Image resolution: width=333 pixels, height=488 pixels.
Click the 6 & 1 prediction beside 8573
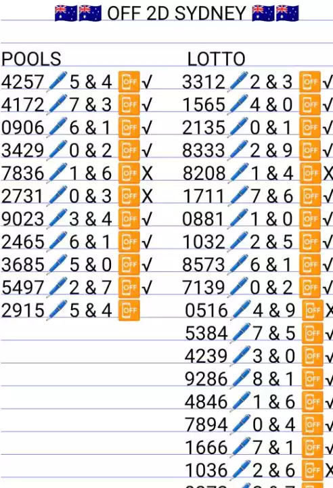click(271, 265)
